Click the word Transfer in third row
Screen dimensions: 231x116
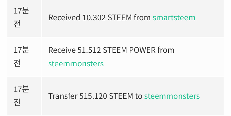click(x=63, y=96)
